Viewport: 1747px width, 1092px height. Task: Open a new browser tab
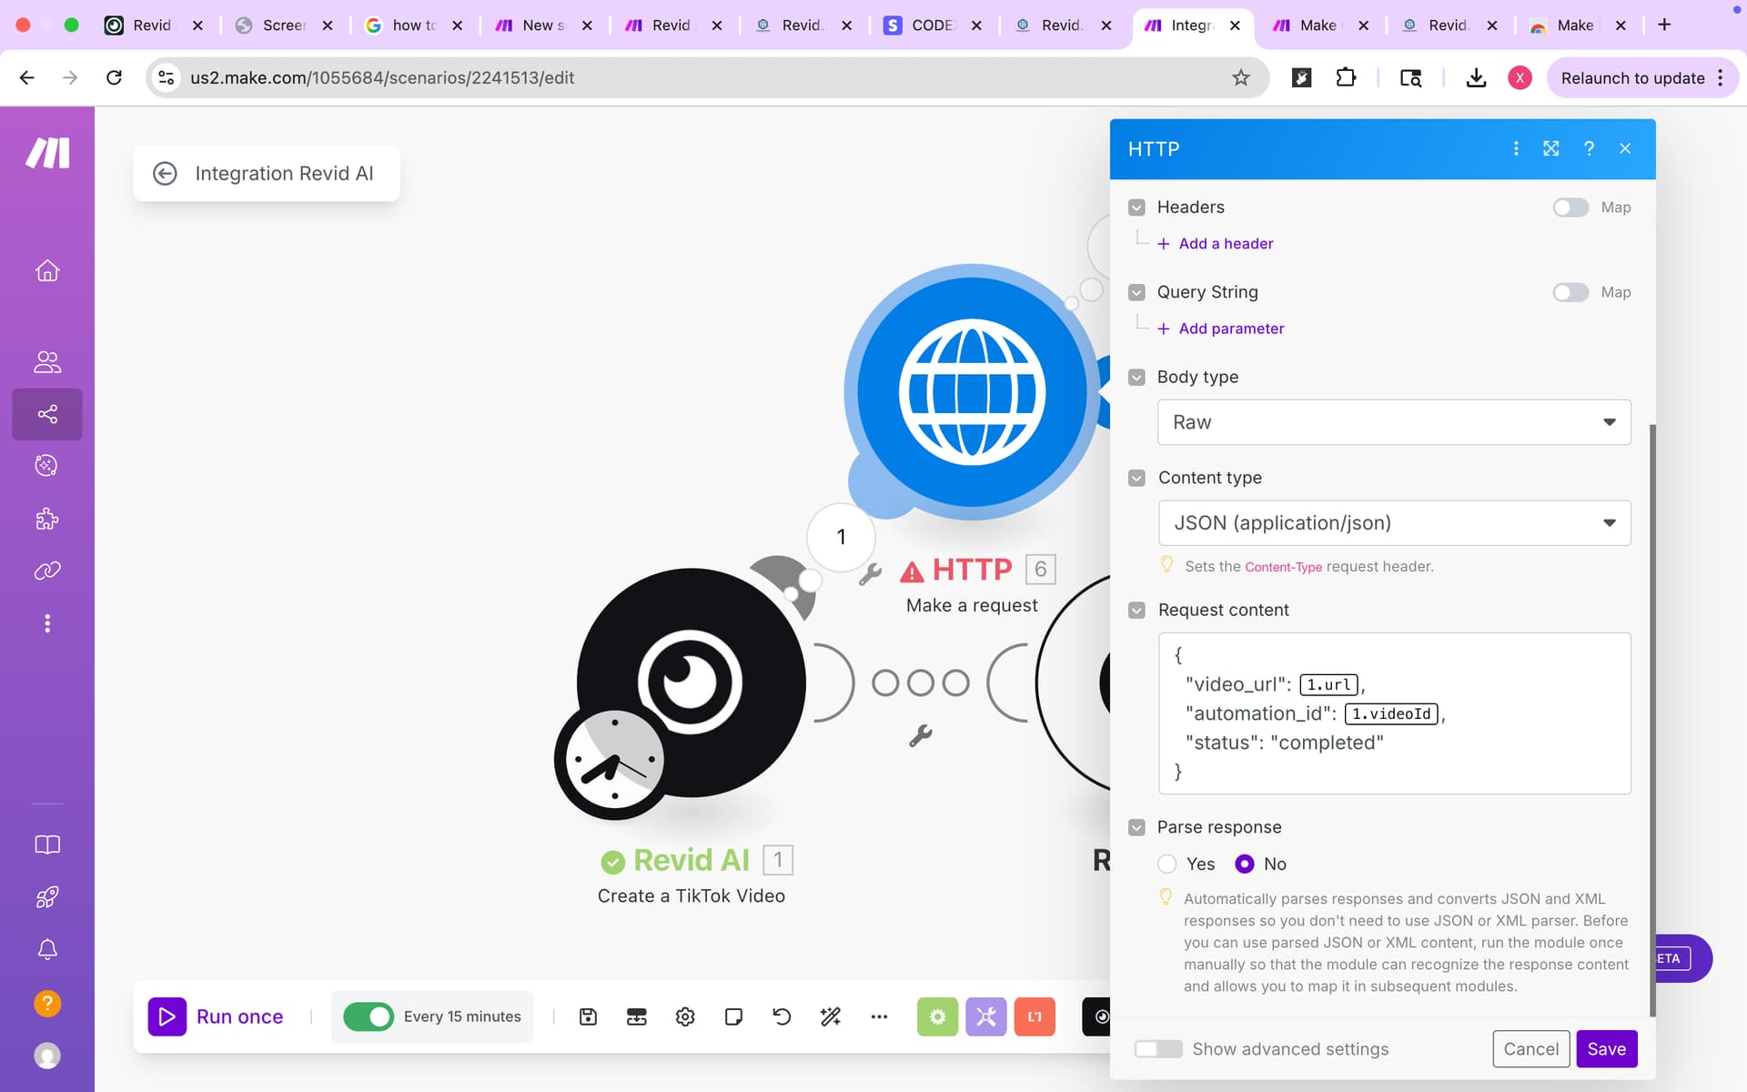1664,25
